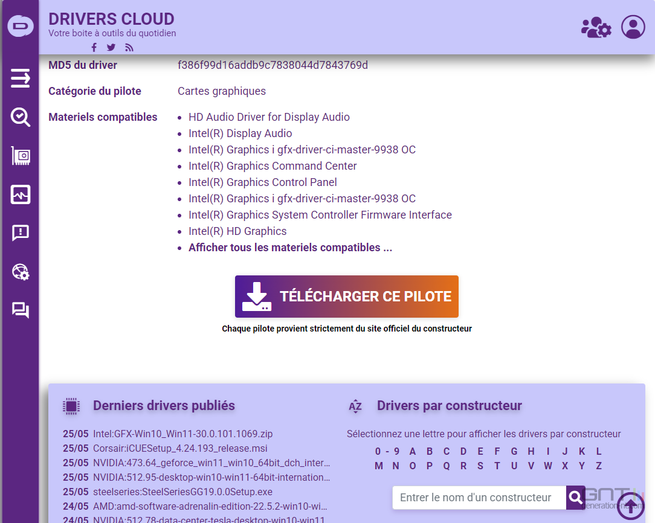
Task: Open the web tools globe icon
Action: click(20, 272)
